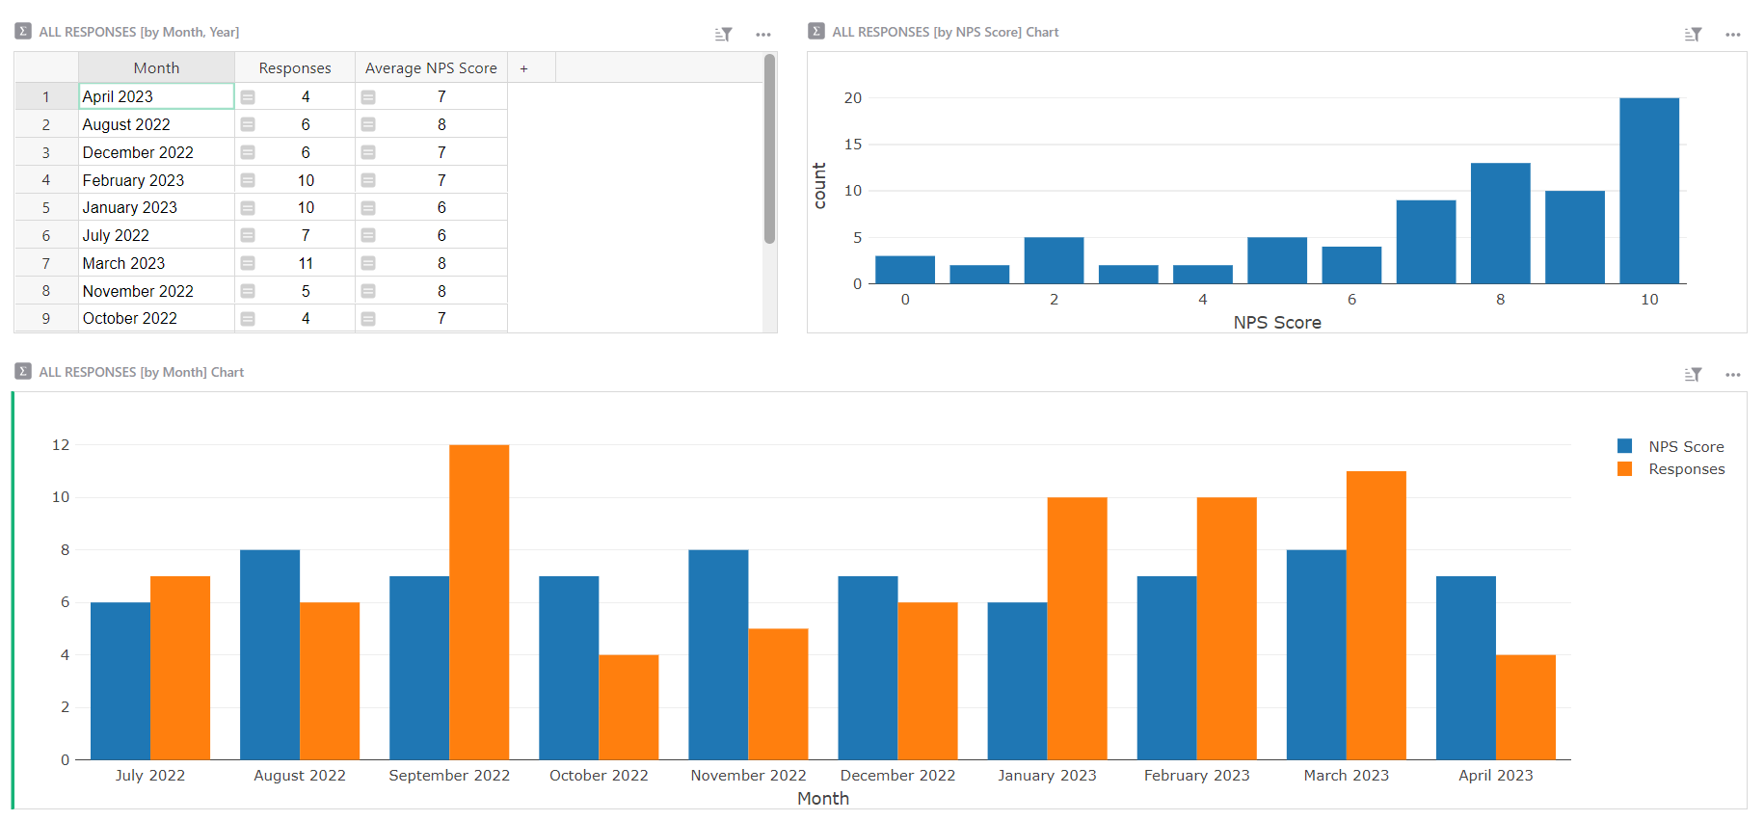Screen dimensions: 1764x821
Task: Select the April 2023 month cell
Action: pyautogui.click(x=156, y=96)
